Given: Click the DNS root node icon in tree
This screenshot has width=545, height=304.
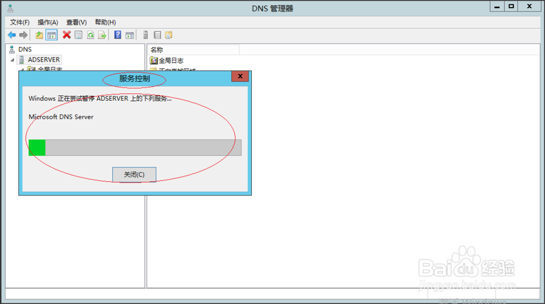Looking at the screenshot, I should tap(12, 50).
